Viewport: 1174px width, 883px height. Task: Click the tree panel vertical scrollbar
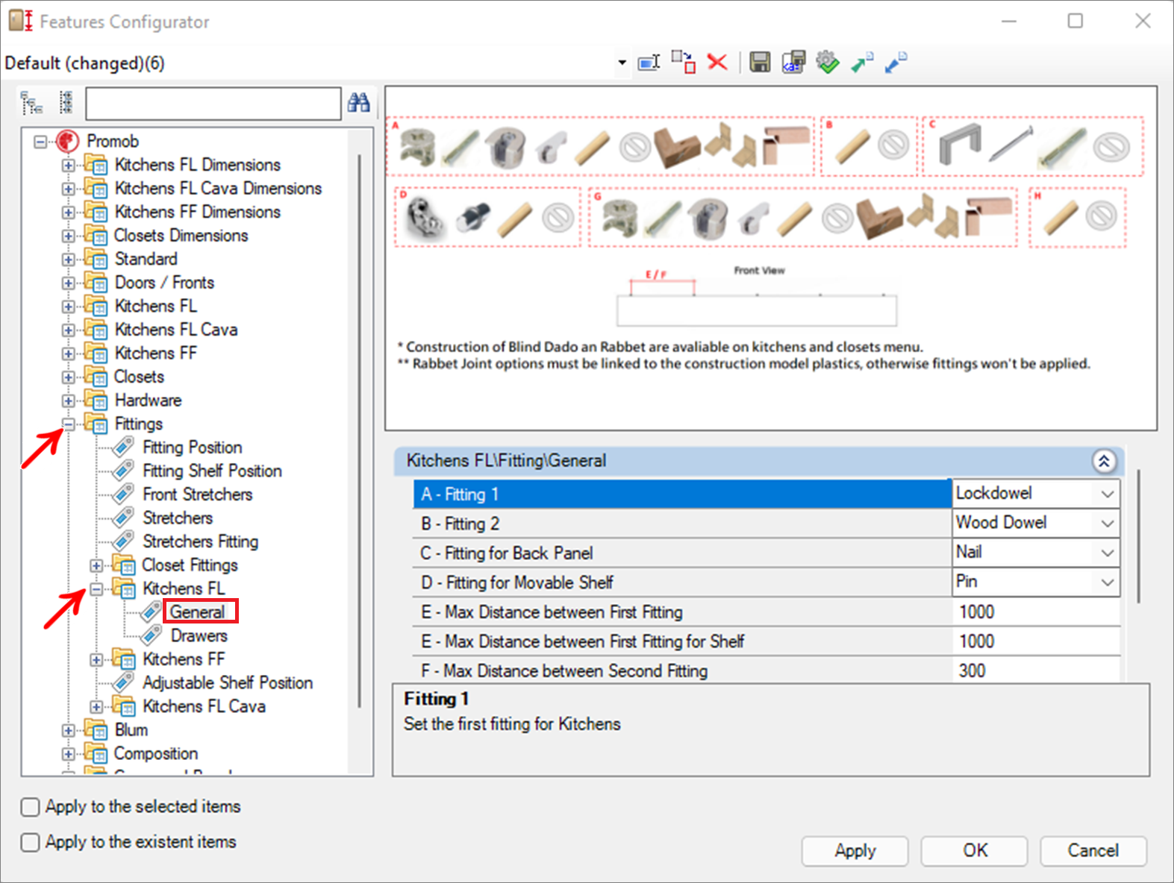tap(360, 430)
